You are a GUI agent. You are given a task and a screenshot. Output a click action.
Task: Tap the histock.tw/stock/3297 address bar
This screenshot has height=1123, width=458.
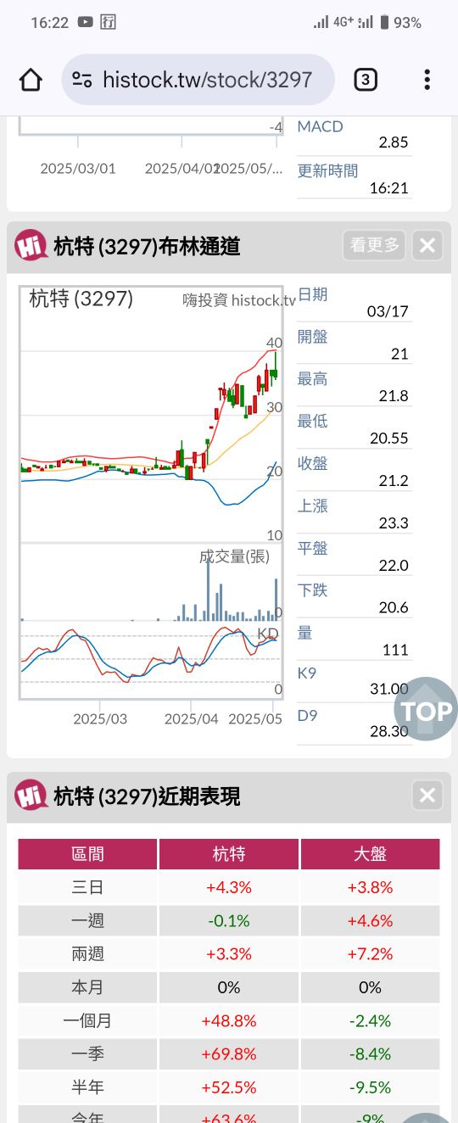(x=198, y=80)
